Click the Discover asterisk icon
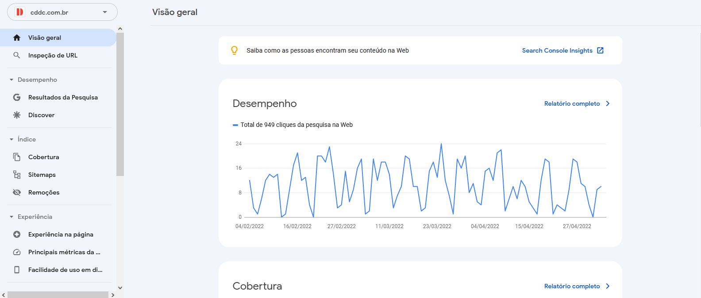Image resolution: width=701 pixels, height=298 pixels. [17, 115]
